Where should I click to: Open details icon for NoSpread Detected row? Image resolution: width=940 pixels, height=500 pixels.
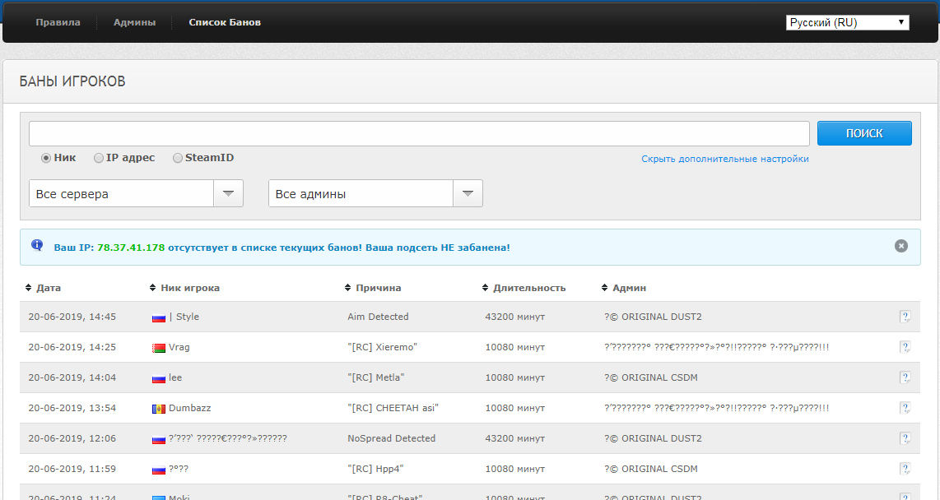point(905,439)
